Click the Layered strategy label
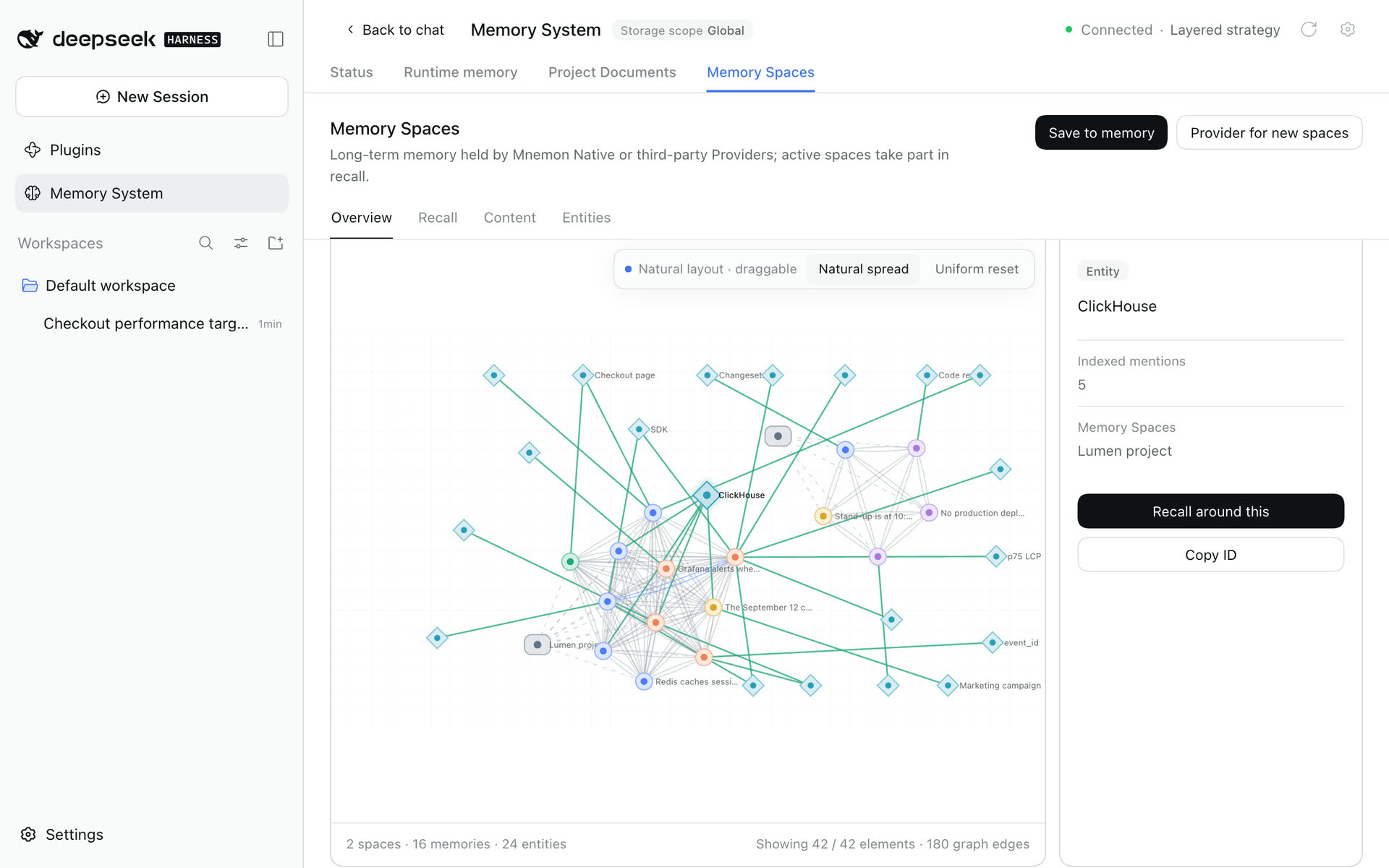 click(1225, 30)
